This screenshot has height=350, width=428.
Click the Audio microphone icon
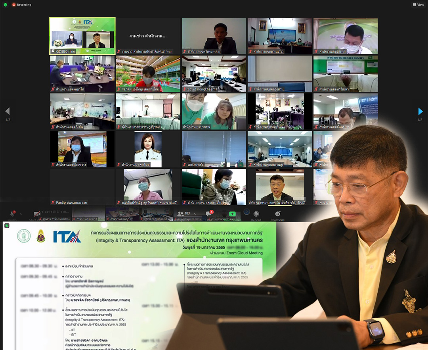[13, 214]
